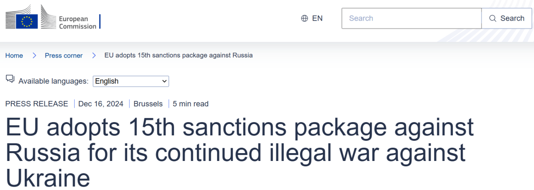534x190 pixels.
Task: Click the magnifying glass search icon
Action: coord(492,18)
